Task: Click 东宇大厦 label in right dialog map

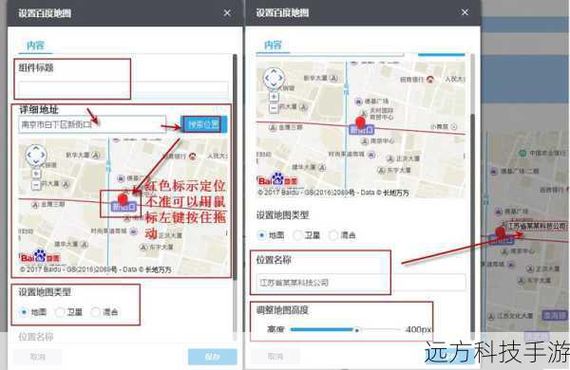Action: click(398, 170)
